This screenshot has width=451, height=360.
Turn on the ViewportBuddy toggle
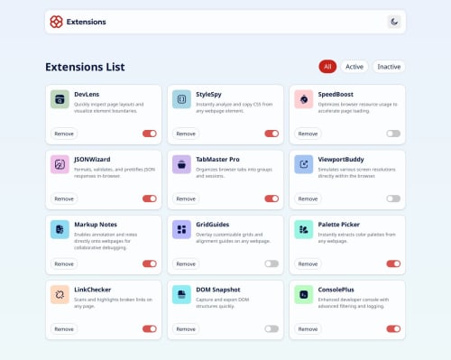(393, 198)
